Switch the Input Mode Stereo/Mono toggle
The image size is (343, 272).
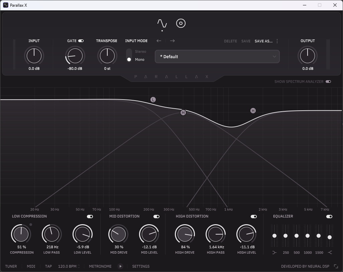[129, 55]
